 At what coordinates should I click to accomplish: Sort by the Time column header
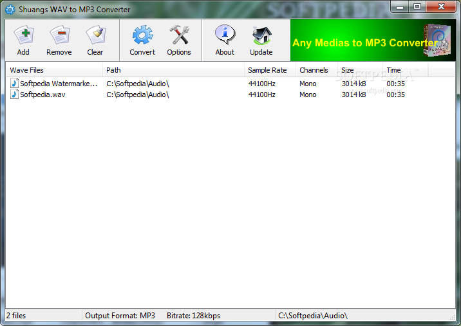[406, 70]
